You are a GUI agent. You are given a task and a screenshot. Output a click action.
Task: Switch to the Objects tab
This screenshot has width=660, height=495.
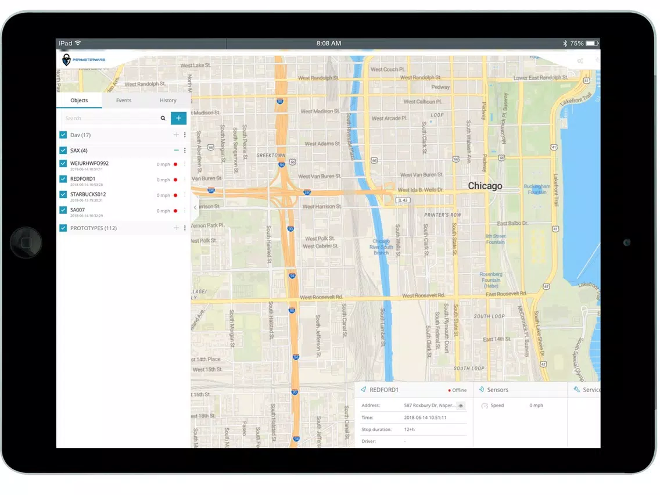tap(79, 100)
